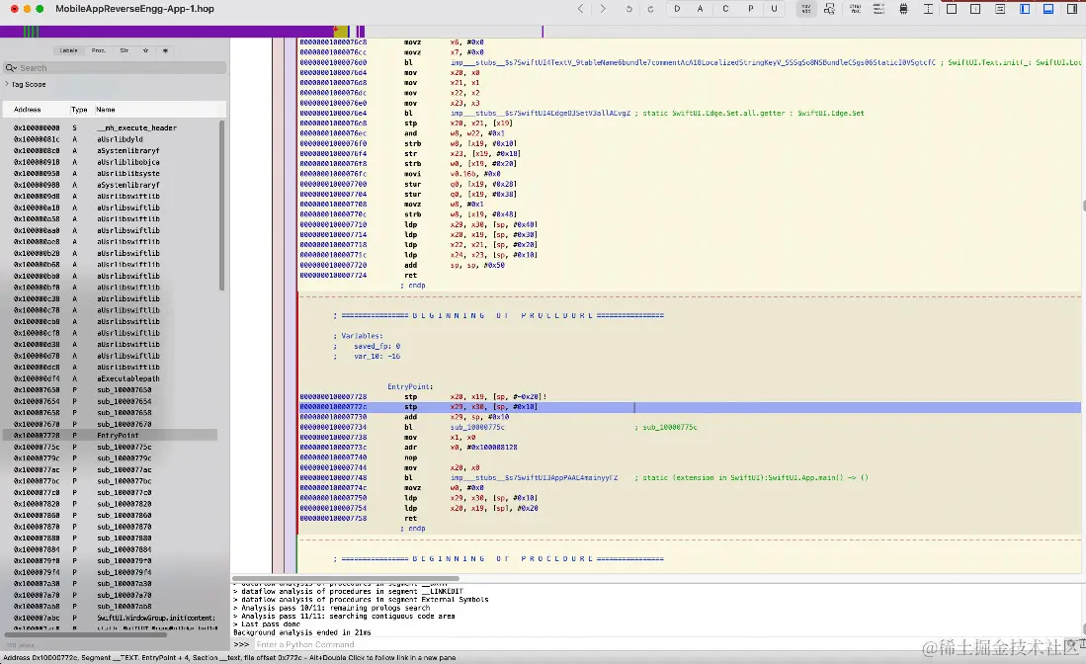Image resolution: width=1086 pixels, height=664 pixels.
Task: Follow sub_10000775c operand in bl instruction
Action: point(477,427)
